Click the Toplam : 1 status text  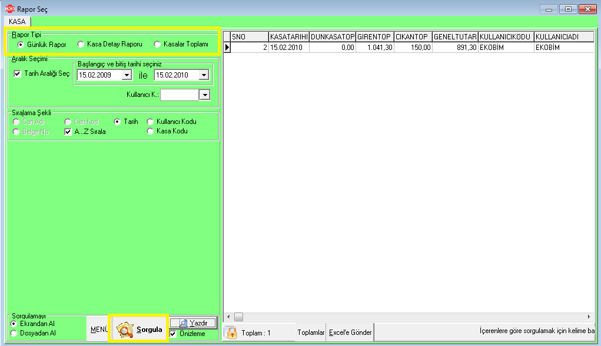(x=256, y=333)
